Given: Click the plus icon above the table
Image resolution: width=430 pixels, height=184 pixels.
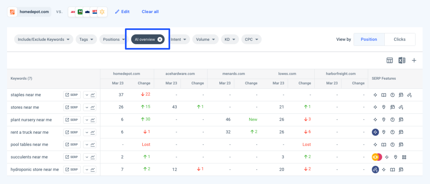Looking at the screenshot, I should tap(414, 60).
